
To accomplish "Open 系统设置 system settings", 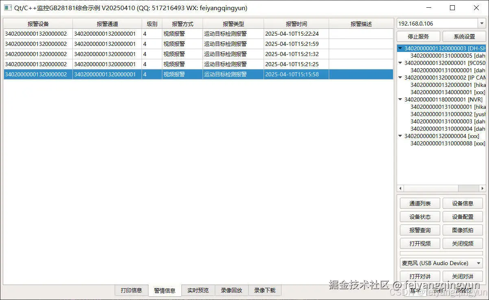I will coord(464,37).
